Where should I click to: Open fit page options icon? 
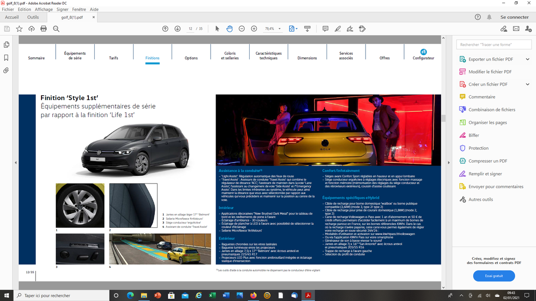[x=293, y=29]
